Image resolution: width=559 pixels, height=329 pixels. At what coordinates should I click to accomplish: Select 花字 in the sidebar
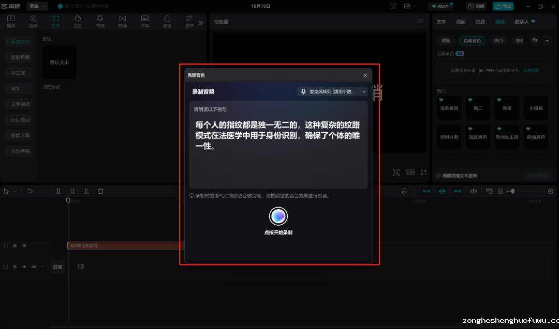tap(19, 88)
